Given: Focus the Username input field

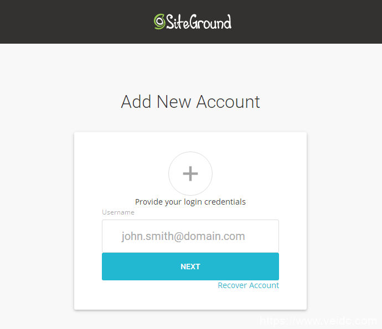Looking at the screenshot, I should click(190, 236).
